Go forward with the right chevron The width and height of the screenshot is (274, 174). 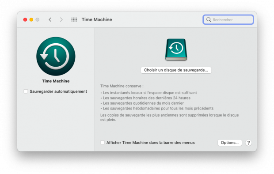pyautogui.click(x=61, y=19)
